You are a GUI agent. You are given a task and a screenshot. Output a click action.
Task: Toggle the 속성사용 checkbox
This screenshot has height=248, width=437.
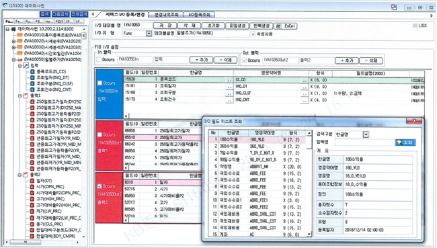pyautogui.click(x=253, y=34)
